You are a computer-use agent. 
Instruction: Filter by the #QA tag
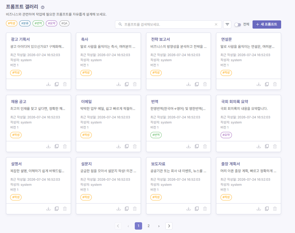pos(64,23)
